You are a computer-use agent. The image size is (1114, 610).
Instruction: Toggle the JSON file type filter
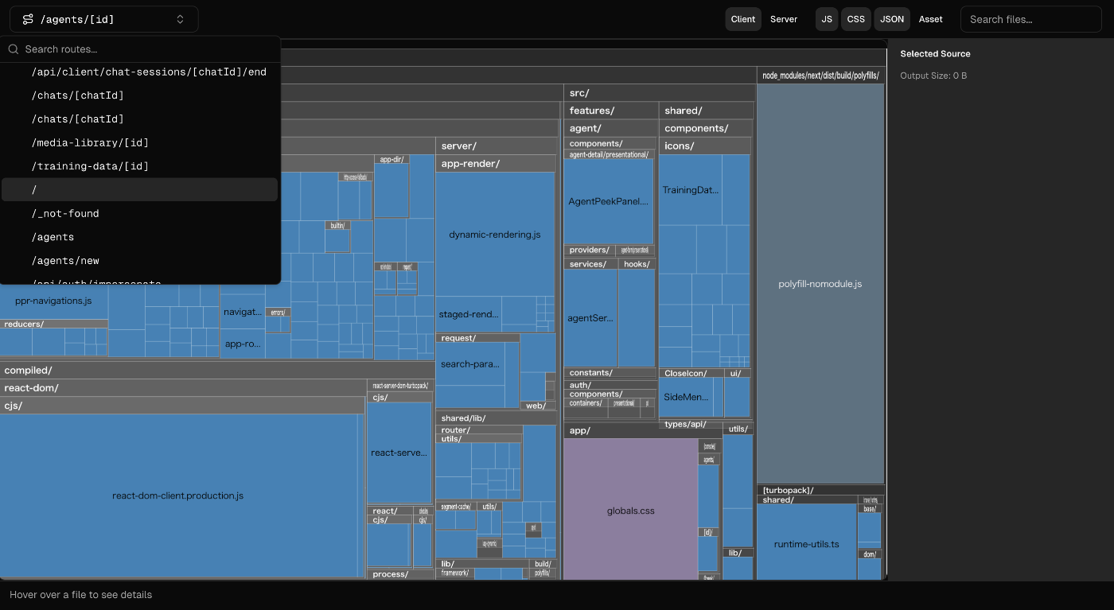pos(892,19)
